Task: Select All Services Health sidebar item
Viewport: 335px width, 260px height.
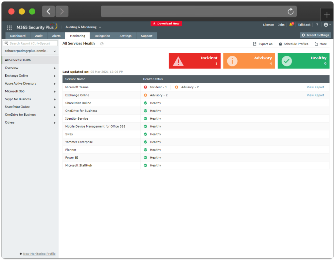Action: 30,60
